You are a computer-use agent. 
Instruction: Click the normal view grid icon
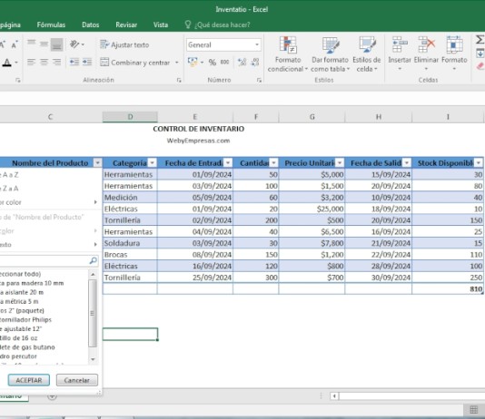tap(473, 410)
